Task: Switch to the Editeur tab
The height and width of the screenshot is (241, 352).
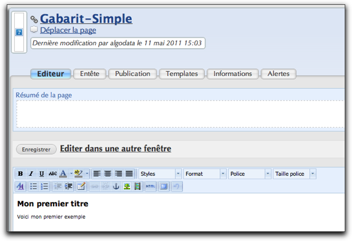Action: click(x=51, y=74)
